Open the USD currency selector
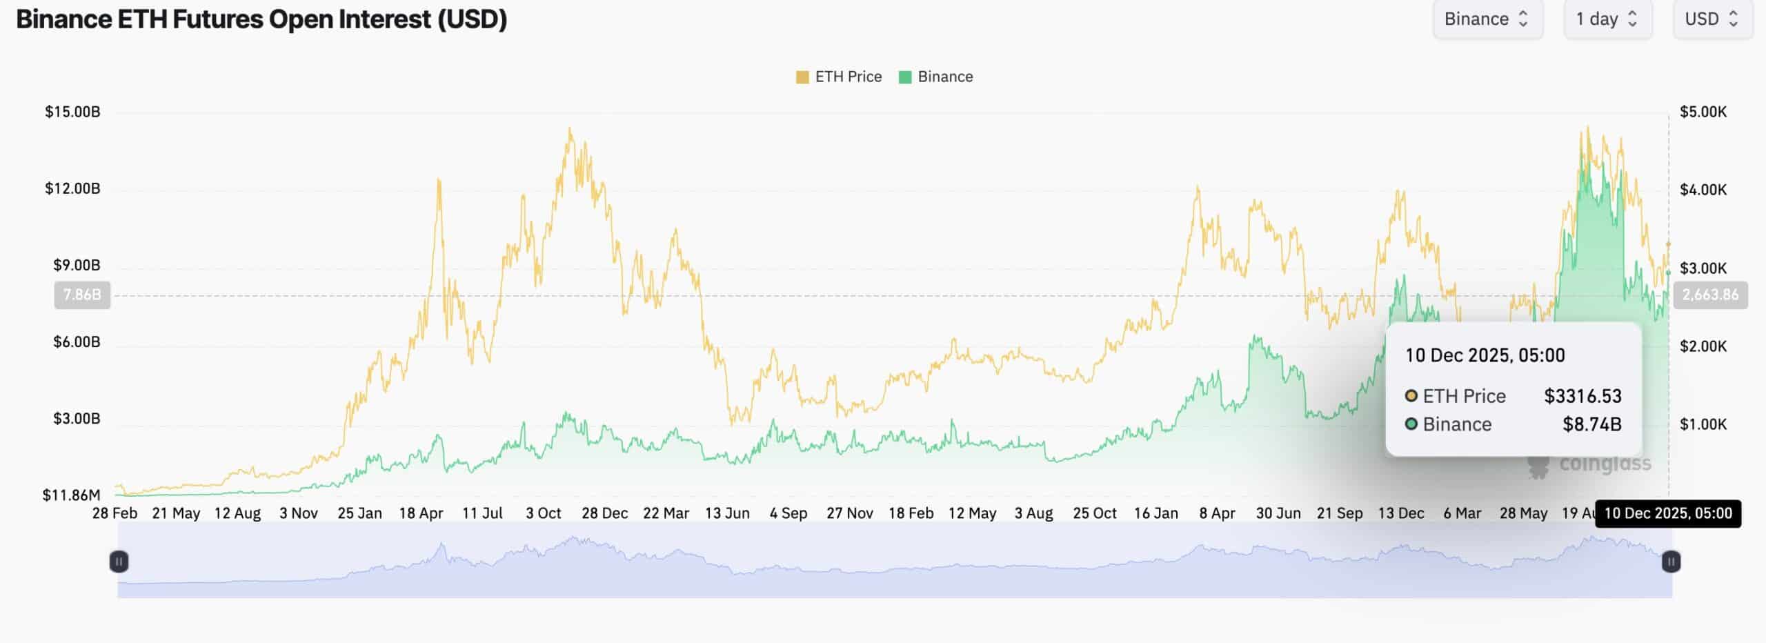Image resolution: width=1766 pixels, height=643 pixels. coord(1713,19)
